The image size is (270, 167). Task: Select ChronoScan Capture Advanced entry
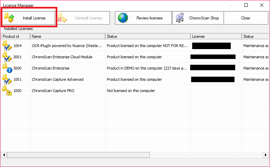[x=57, y=79]
